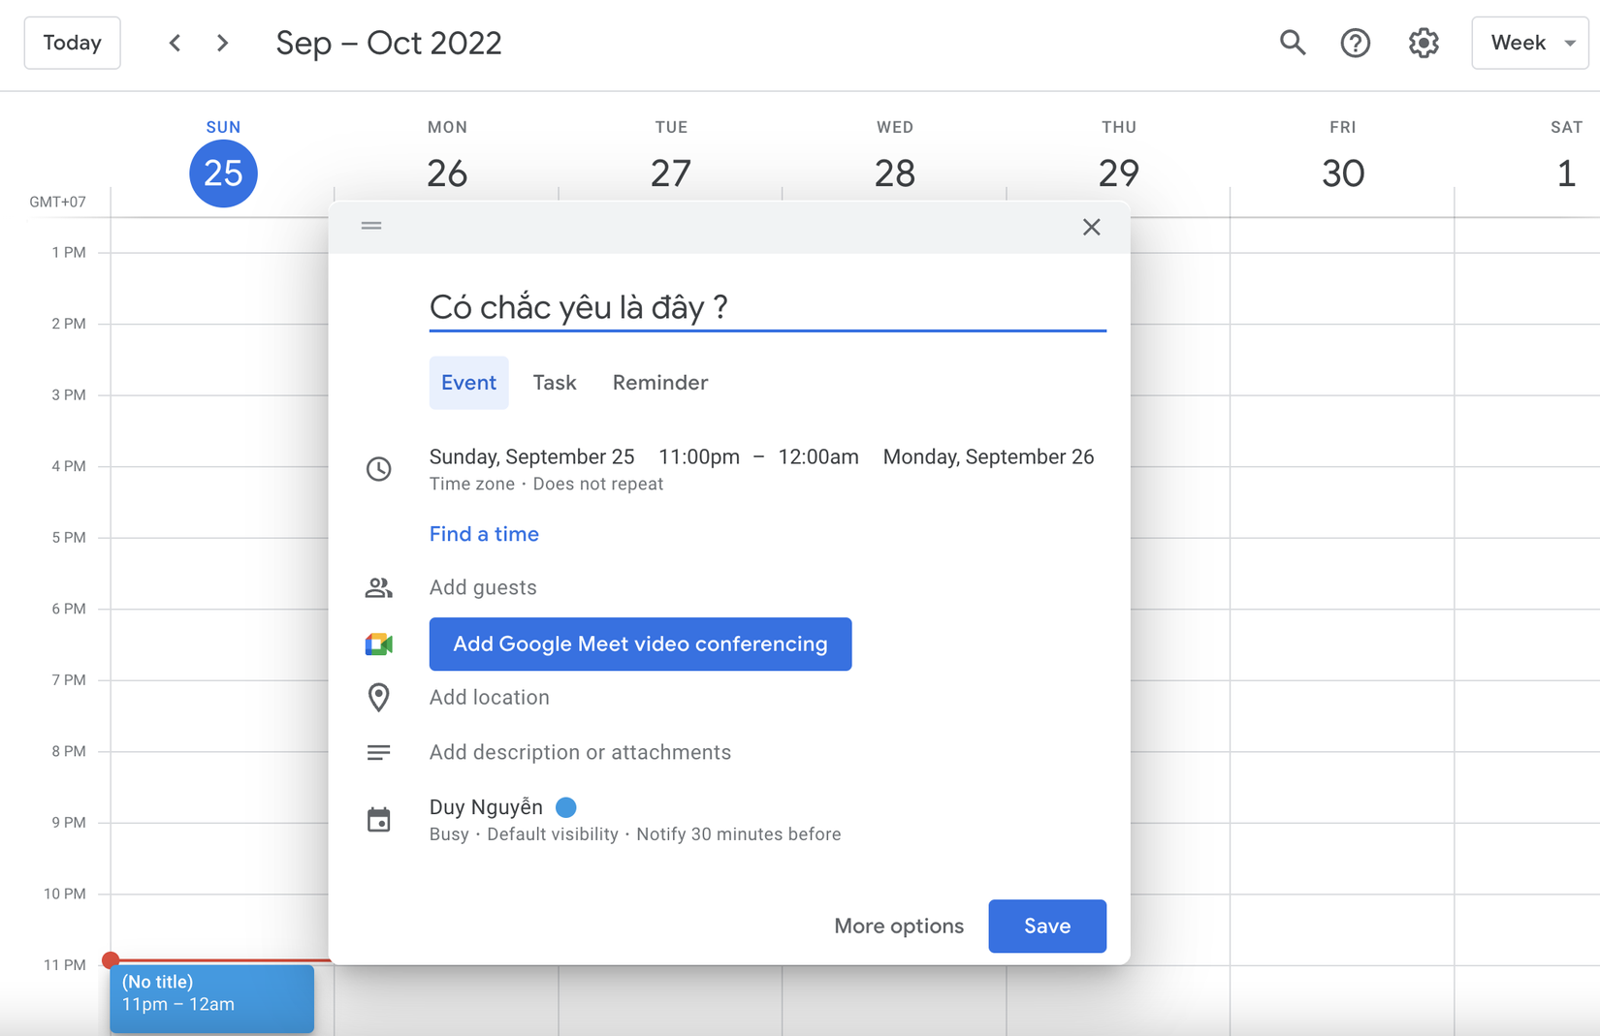Click the location pin icon

379,697
